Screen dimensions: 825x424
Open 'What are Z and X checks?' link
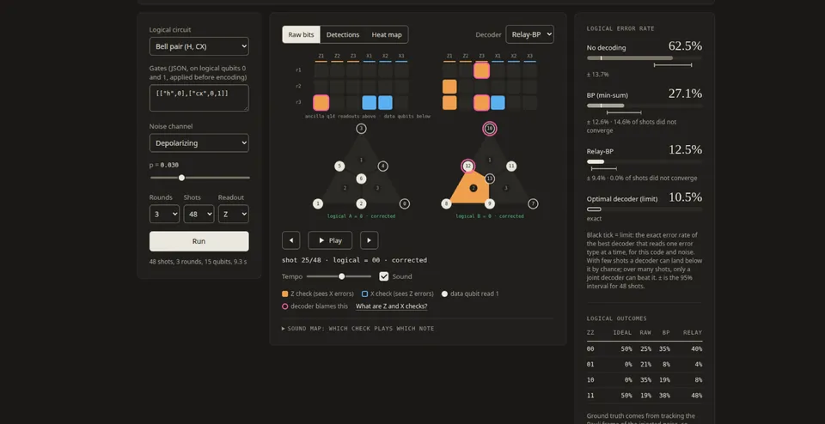[x=392, y=306]
